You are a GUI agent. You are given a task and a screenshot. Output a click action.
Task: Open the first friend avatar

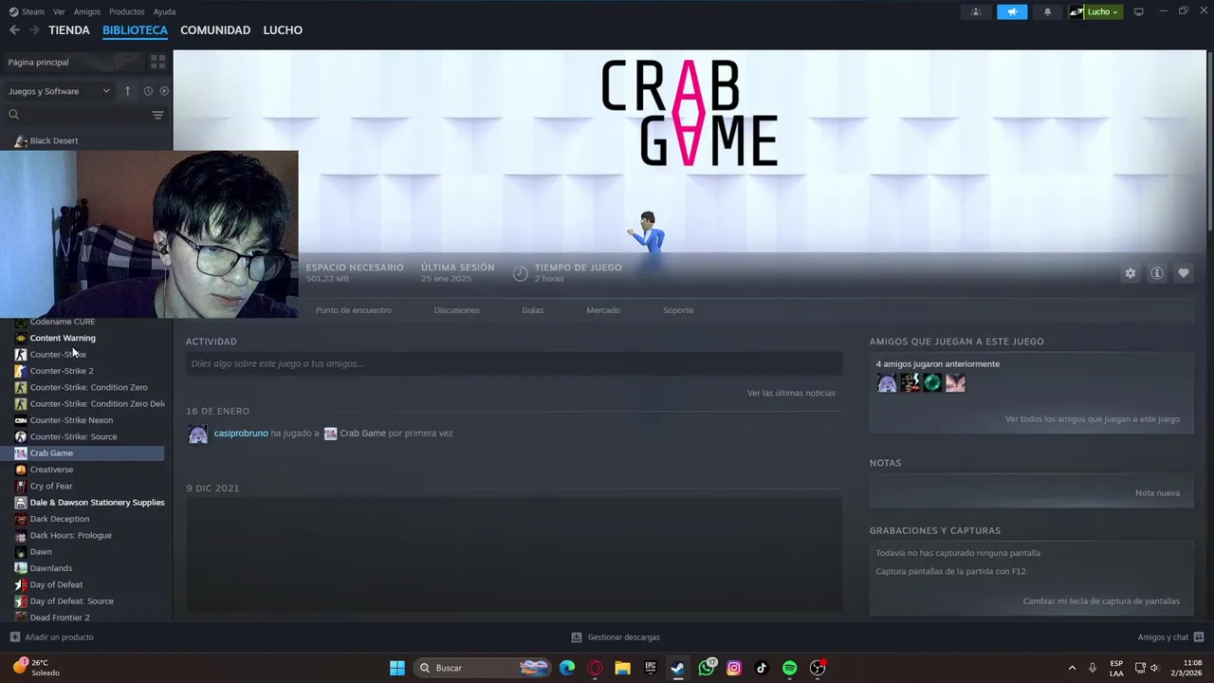887,382
